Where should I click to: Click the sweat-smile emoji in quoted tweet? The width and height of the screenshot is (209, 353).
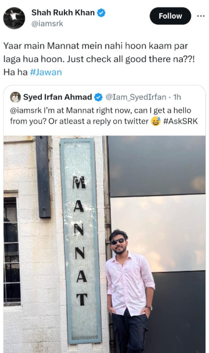pos(156,121)
